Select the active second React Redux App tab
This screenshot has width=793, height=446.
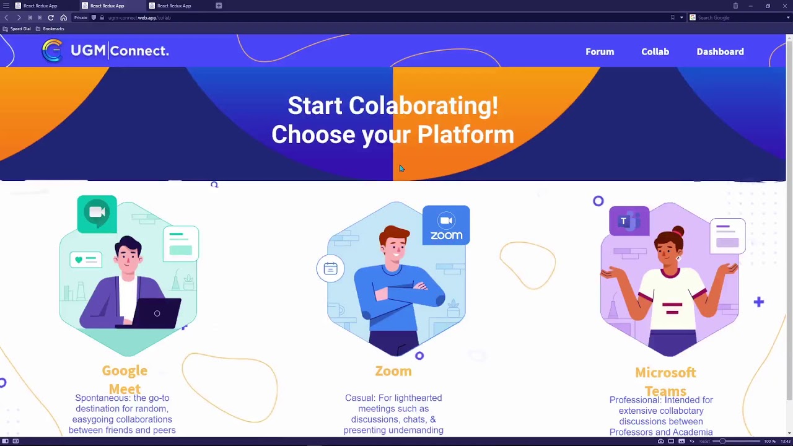112,6
